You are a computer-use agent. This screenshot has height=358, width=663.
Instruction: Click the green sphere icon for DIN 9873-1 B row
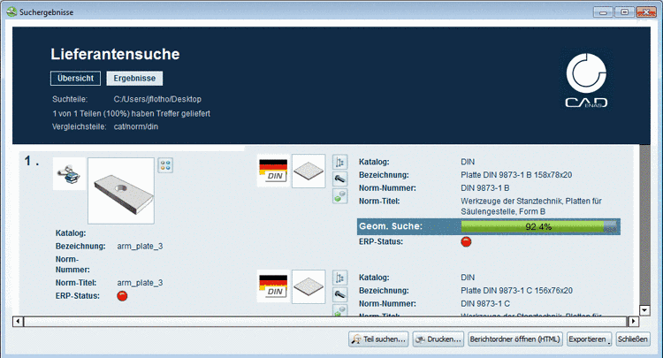[x=340, y=196]
